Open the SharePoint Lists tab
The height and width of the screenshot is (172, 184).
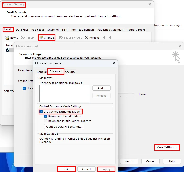coord(57,30)
